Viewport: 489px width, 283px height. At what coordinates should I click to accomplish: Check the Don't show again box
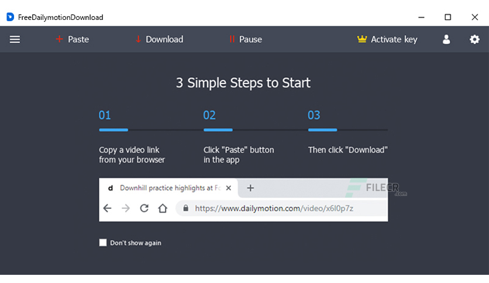point(103,243)
